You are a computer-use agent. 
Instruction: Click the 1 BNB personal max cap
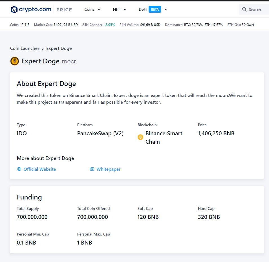[85, 243]
